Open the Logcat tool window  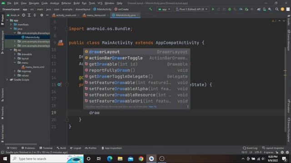tap(75, 148)
